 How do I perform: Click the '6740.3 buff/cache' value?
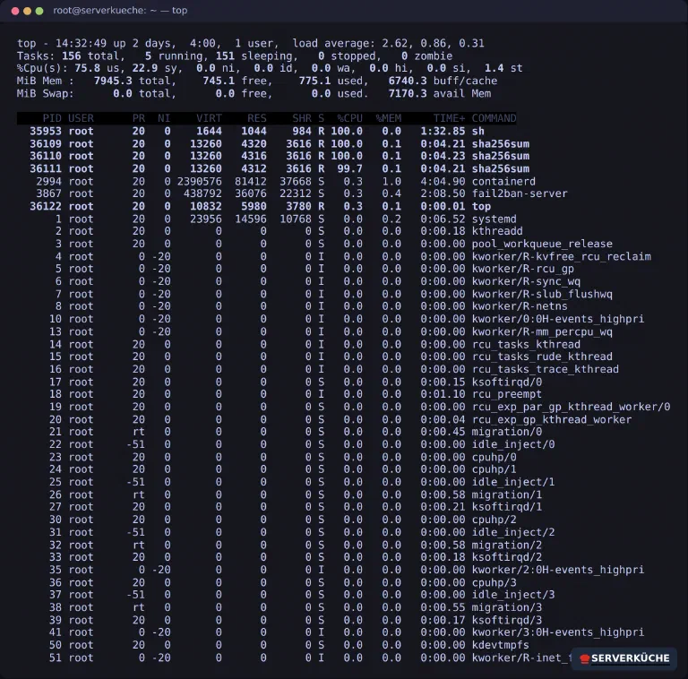(x=443, y=82)
